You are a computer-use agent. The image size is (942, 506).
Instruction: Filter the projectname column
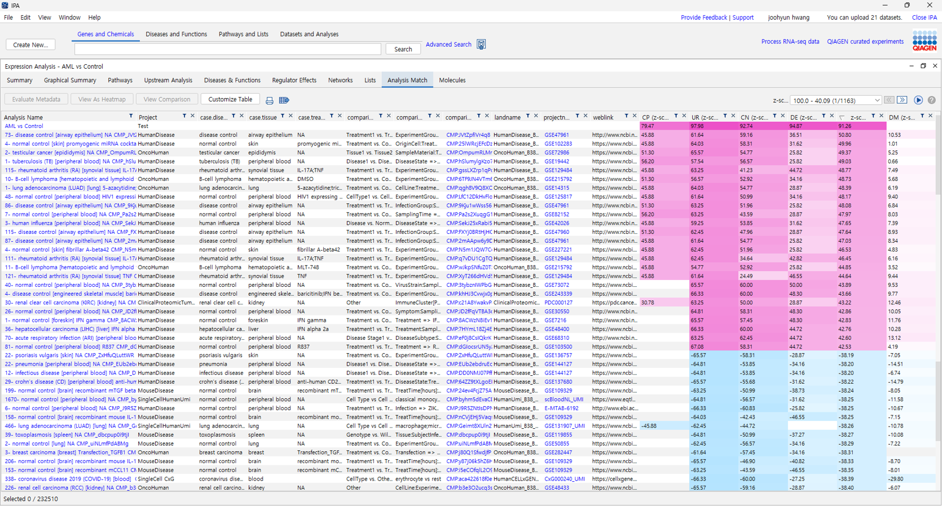click(x=577, y=116)
